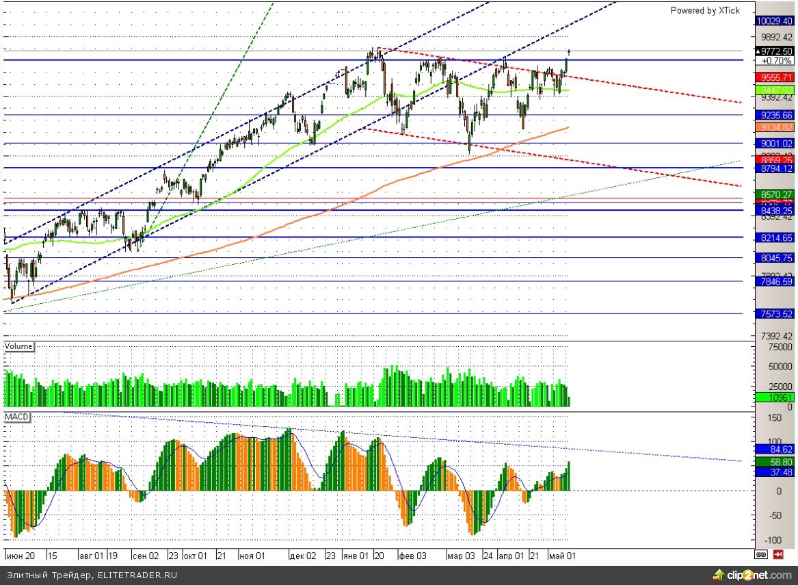Viewport: 798px width, 585px height.
Task: Click the +0.70% change label
Action: 776,61
